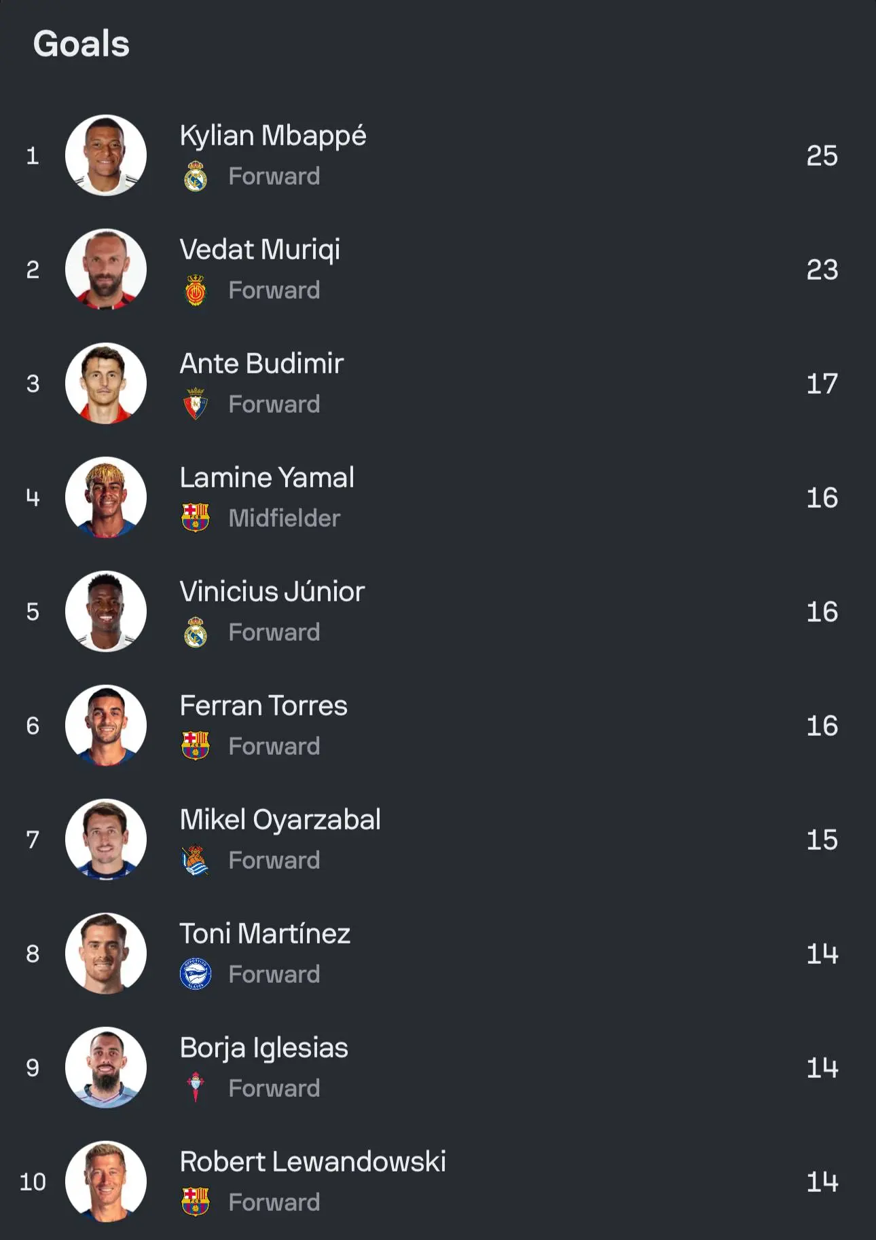Screen dimensions: 876x1240
Task: Click Real Madrid crest under Kylian Mbappé
Action: click(x=196, y=176)
